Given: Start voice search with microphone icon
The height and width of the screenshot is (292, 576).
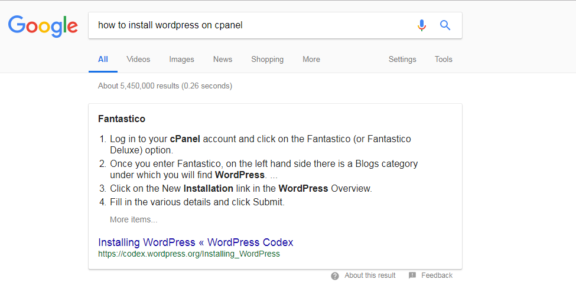Looking at the screenshot, I should coord(421,25).
